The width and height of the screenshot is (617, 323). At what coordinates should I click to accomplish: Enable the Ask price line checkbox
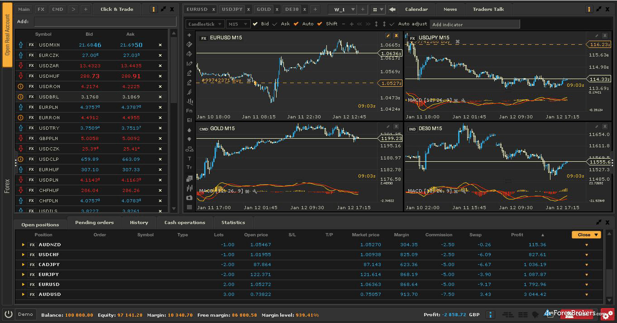point(274,24)
